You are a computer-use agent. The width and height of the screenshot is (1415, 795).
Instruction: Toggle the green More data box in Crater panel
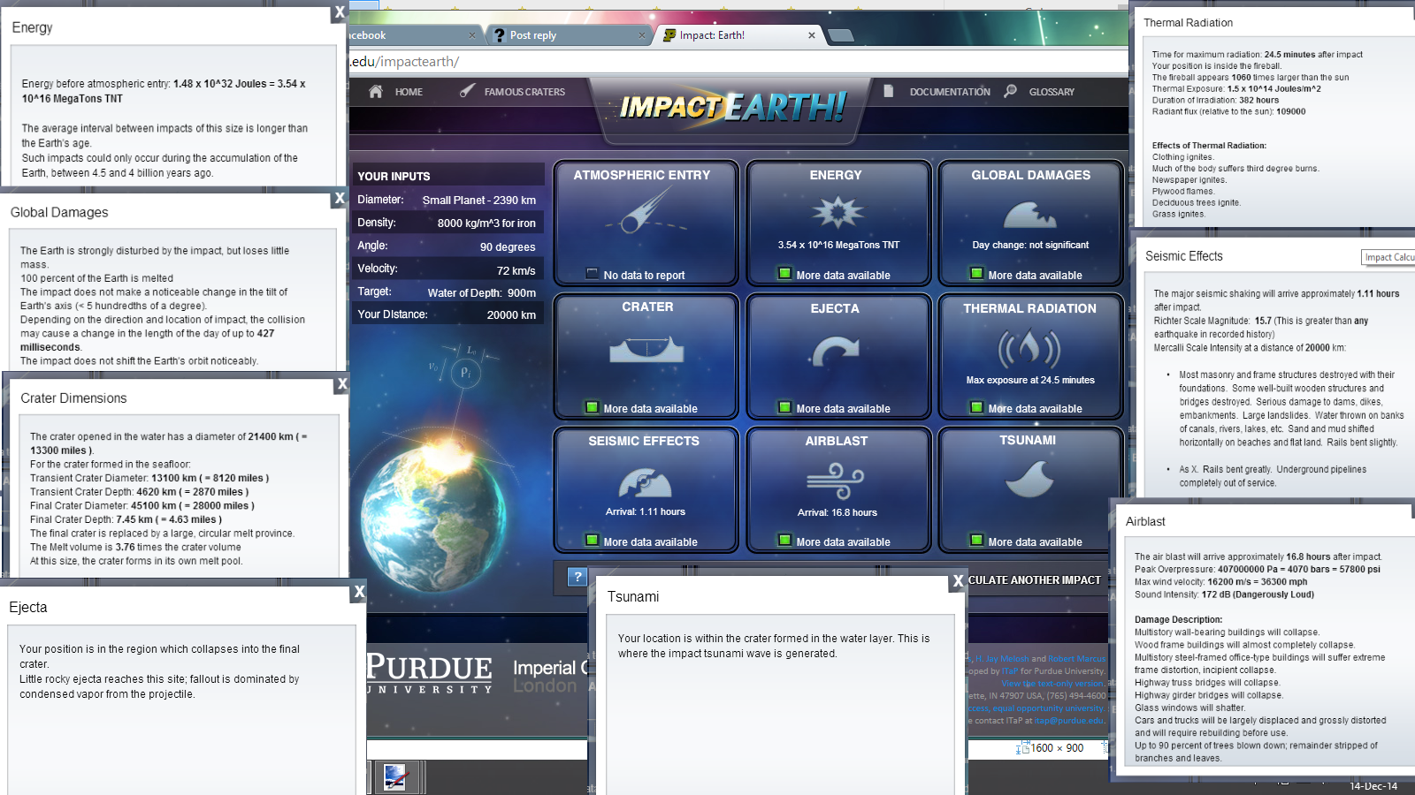pos(593,407)
